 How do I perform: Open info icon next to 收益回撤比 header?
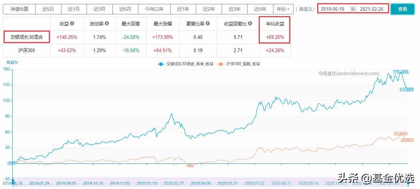pyautogui.click(x=250, y=24)
